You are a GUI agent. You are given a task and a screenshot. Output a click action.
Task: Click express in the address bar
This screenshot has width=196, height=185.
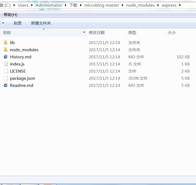tap(169, 5)
